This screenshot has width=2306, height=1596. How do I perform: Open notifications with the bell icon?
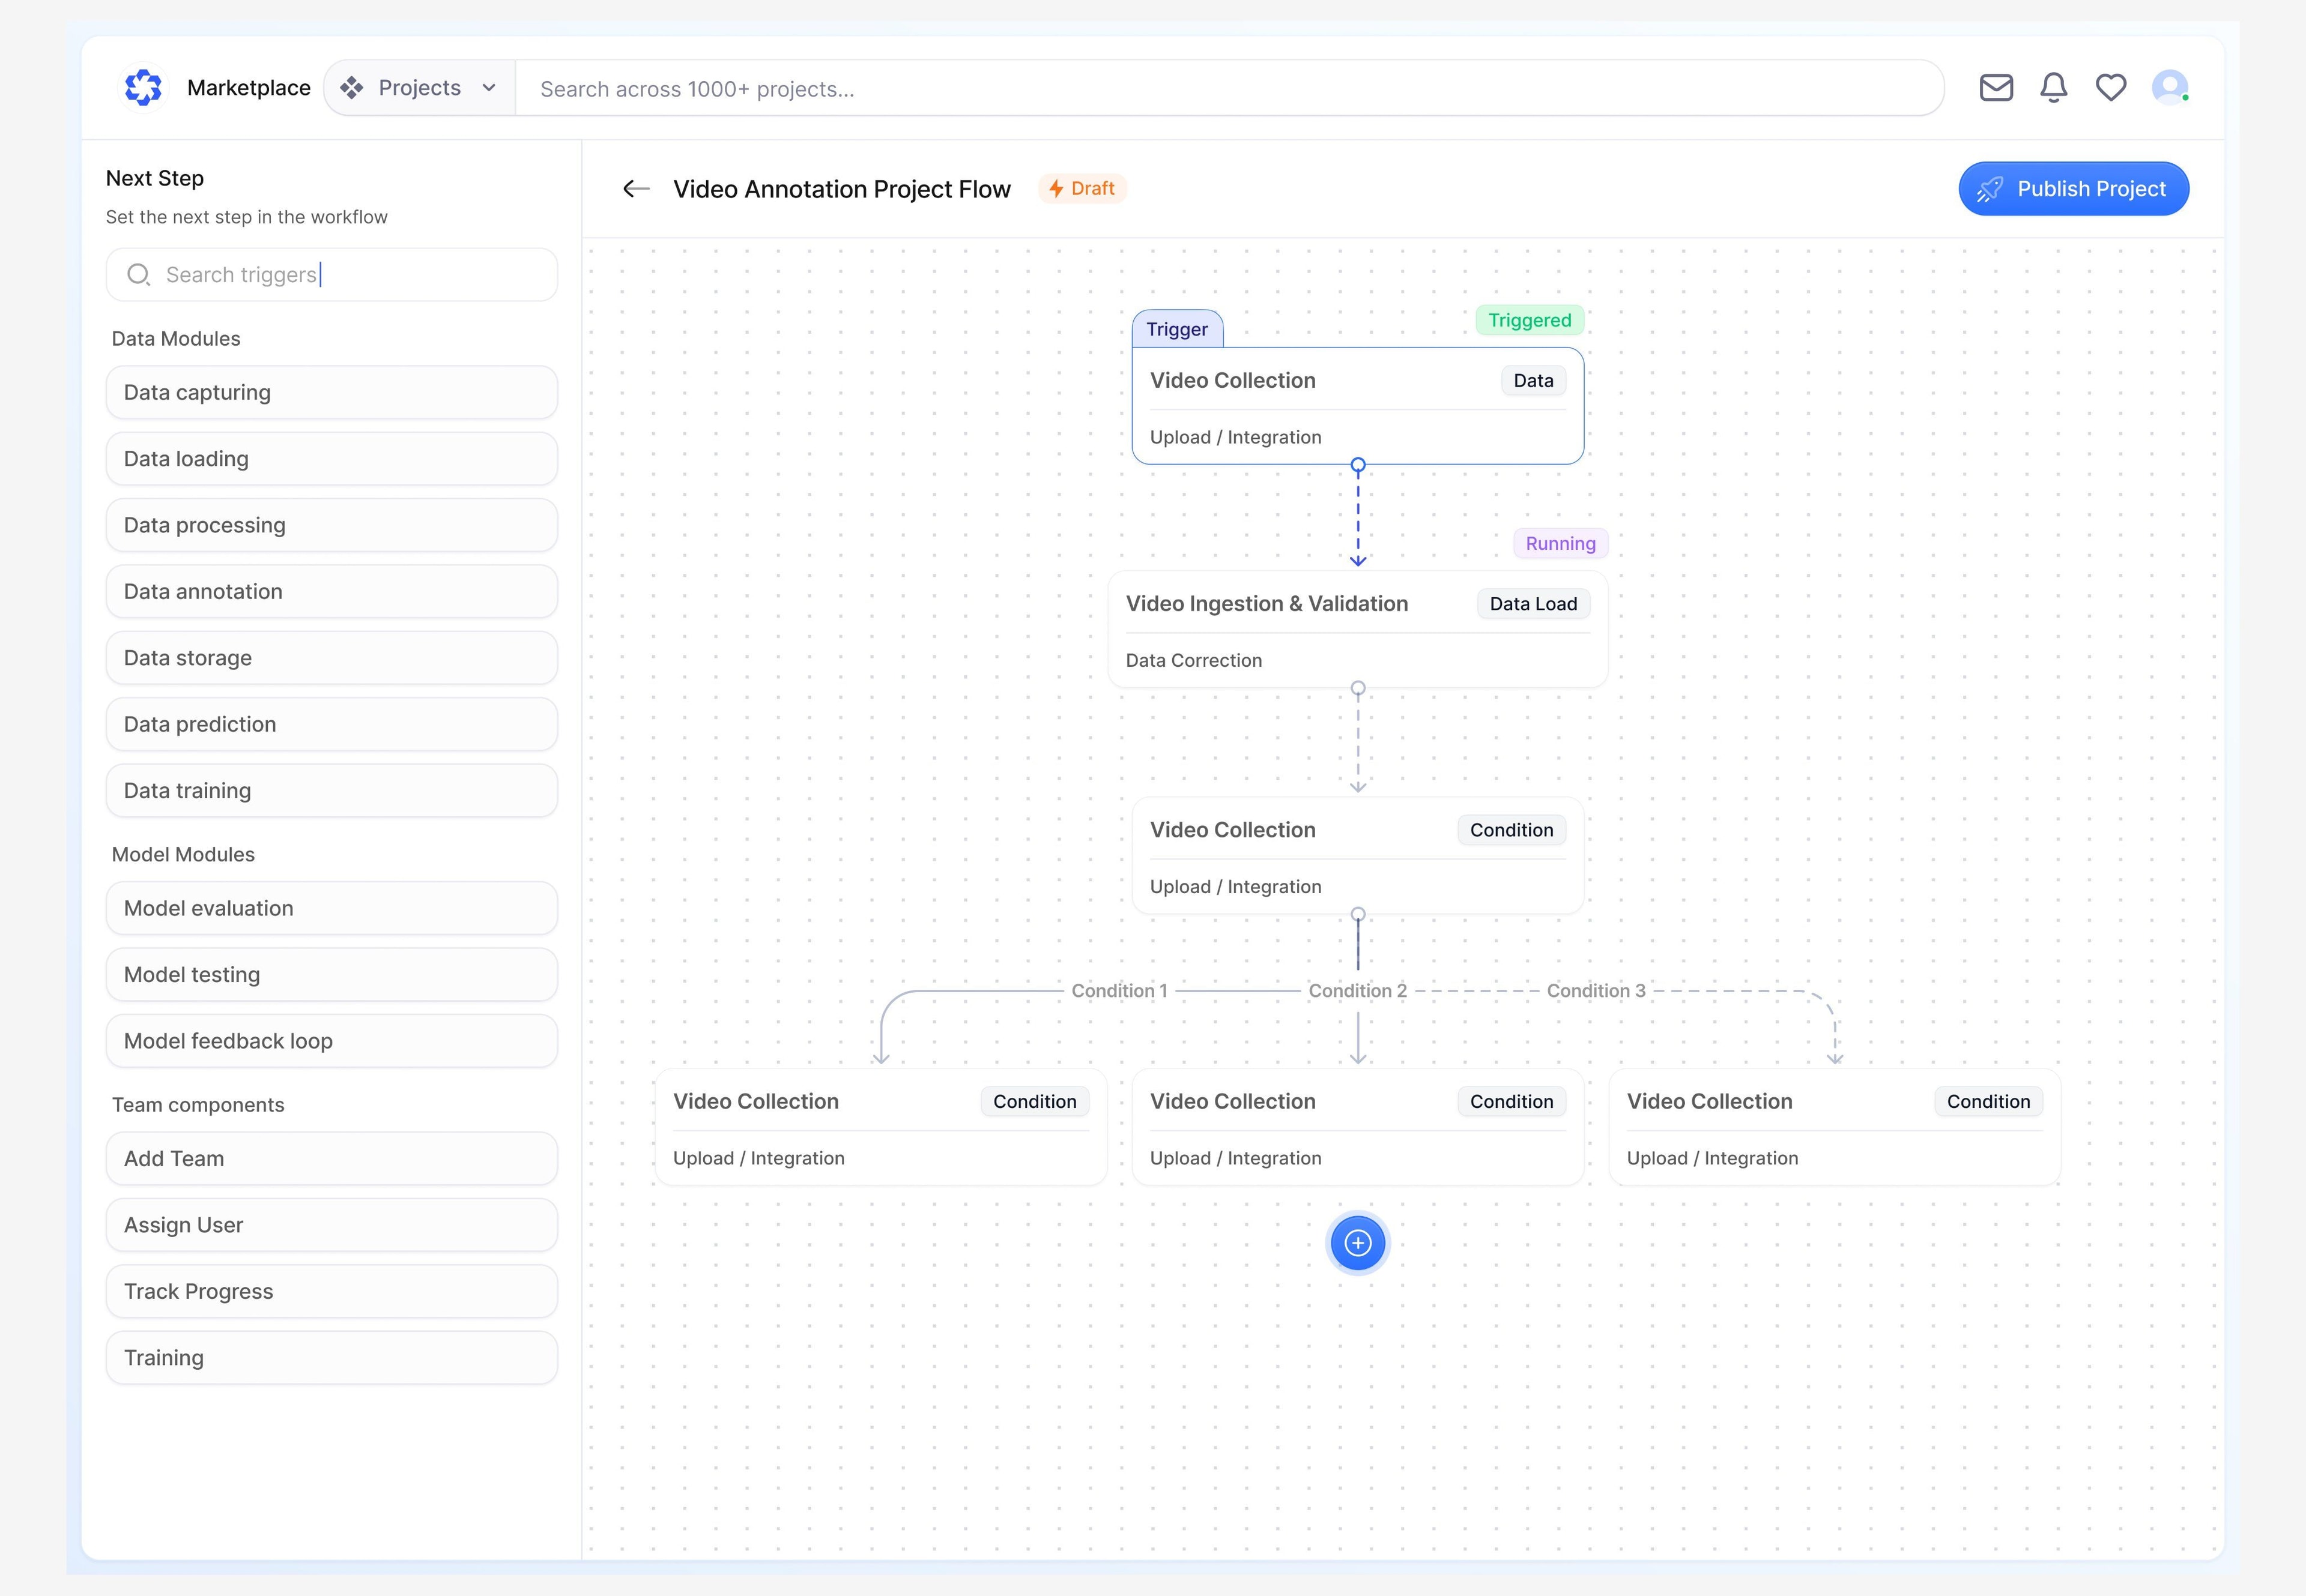(2053, 88)
